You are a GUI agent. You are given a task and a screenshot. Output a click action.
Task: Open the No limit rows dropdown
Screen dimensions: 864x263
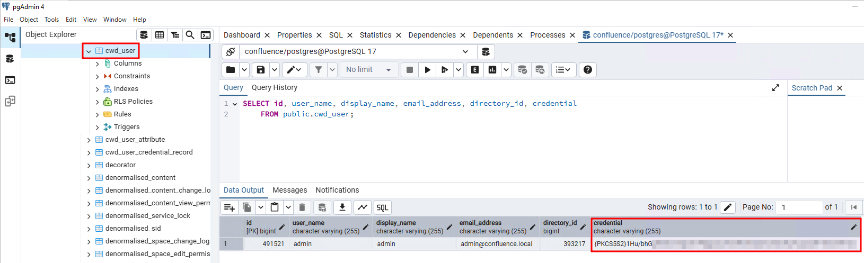coord(368,69)
